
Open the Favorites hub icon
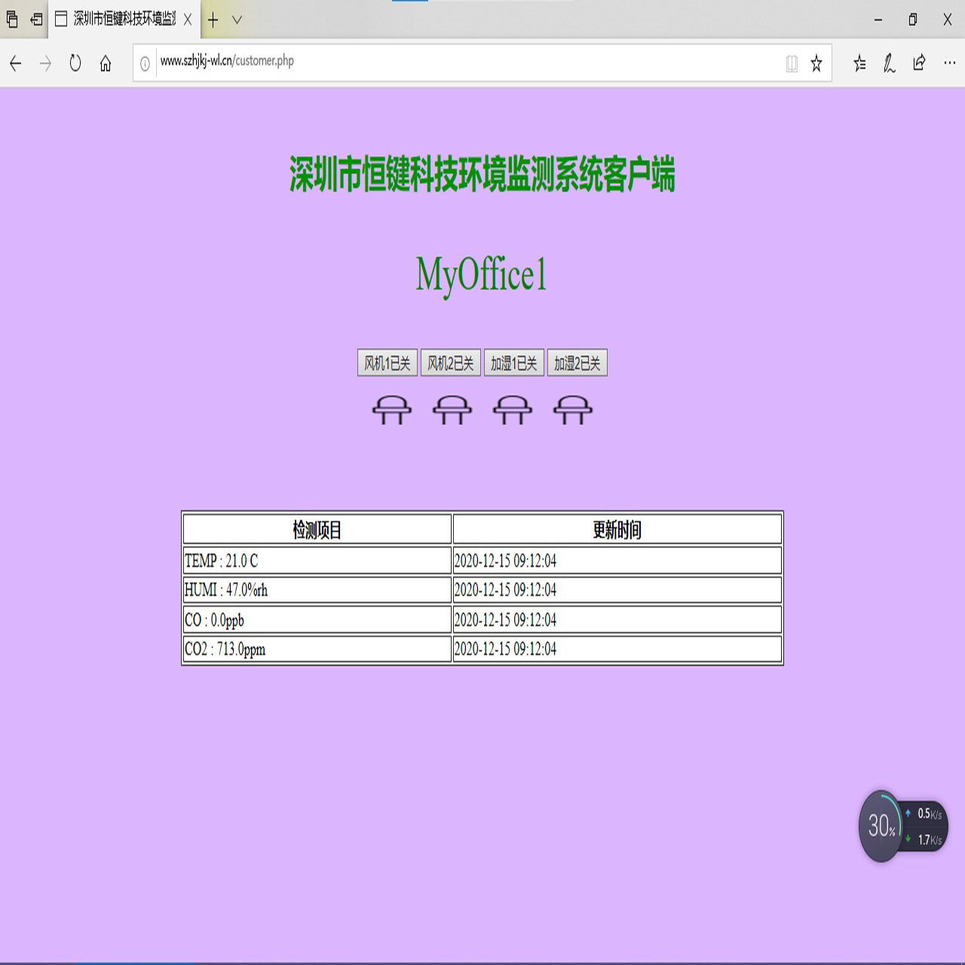coord(859,63)
